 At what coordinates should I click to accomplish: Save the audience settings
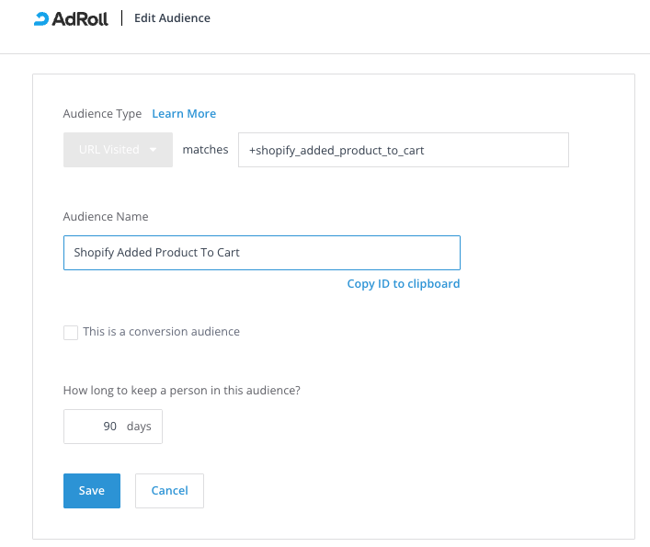92,491
